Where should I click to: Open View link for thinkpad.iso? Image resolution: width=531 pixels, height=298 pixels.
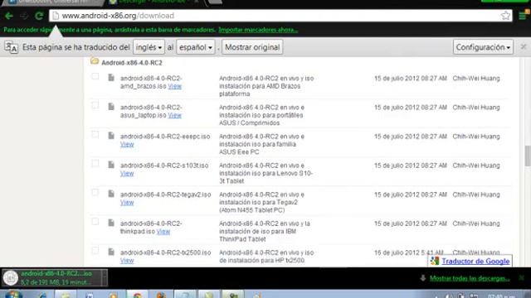click(x=163, y=232)
